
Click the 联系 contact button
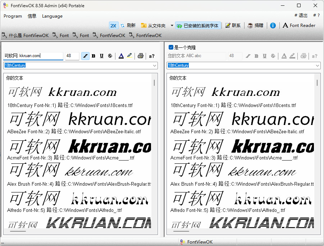233,25
